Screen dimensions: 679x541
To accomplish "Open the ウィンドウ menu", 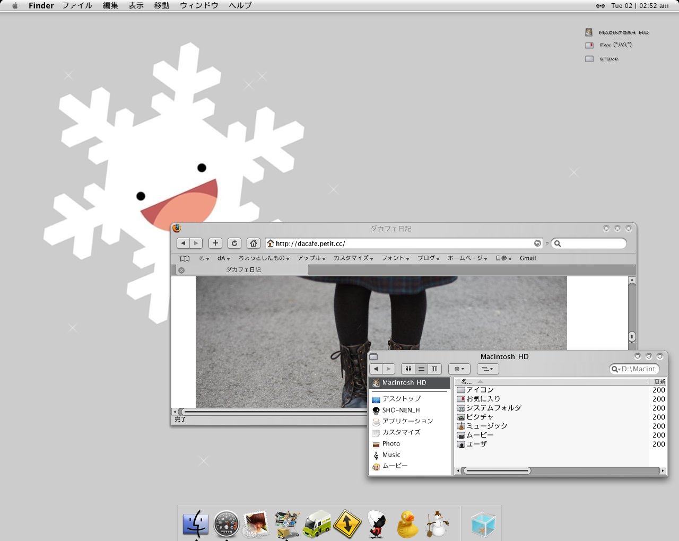I will point(199,5).
